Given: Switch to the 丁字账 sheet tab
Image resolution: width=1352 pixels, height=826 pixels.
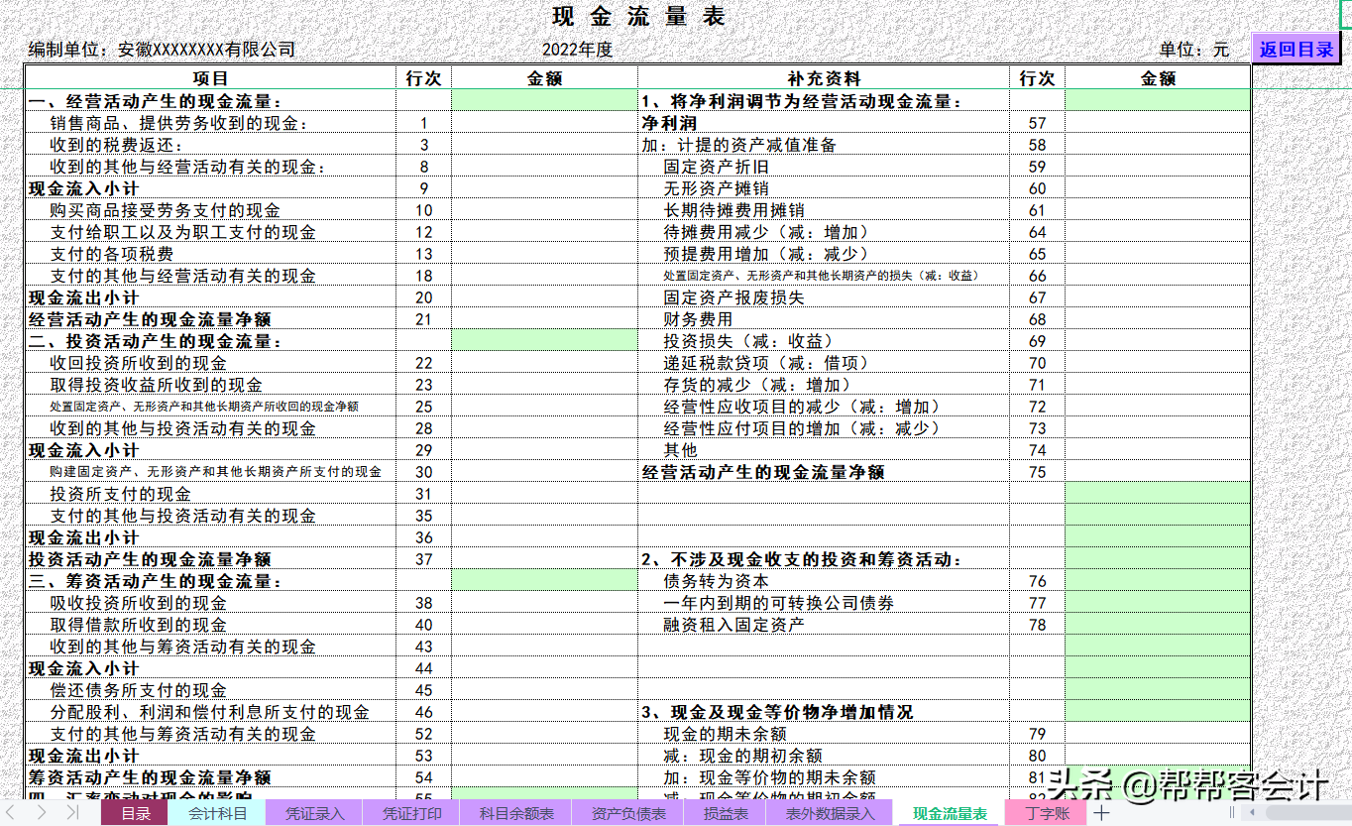Looking at the screenshot, I should pyautogui.click(x=1046, y=812).
